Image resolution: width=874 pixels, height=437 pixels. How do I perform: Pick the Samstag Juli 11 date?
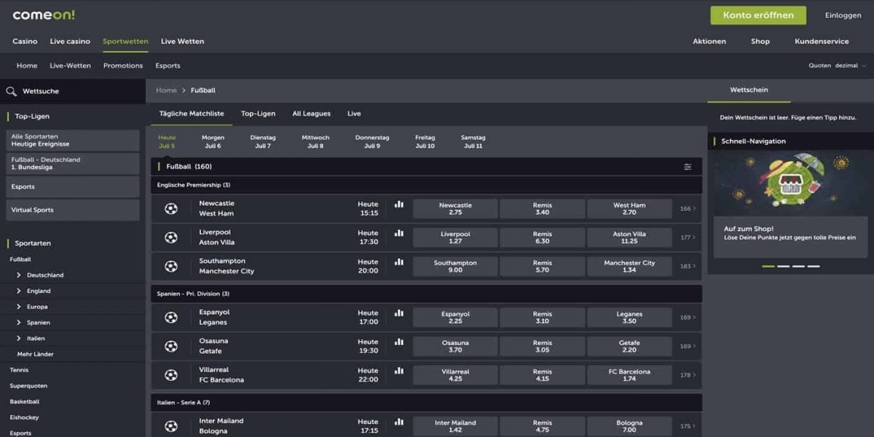473,141
